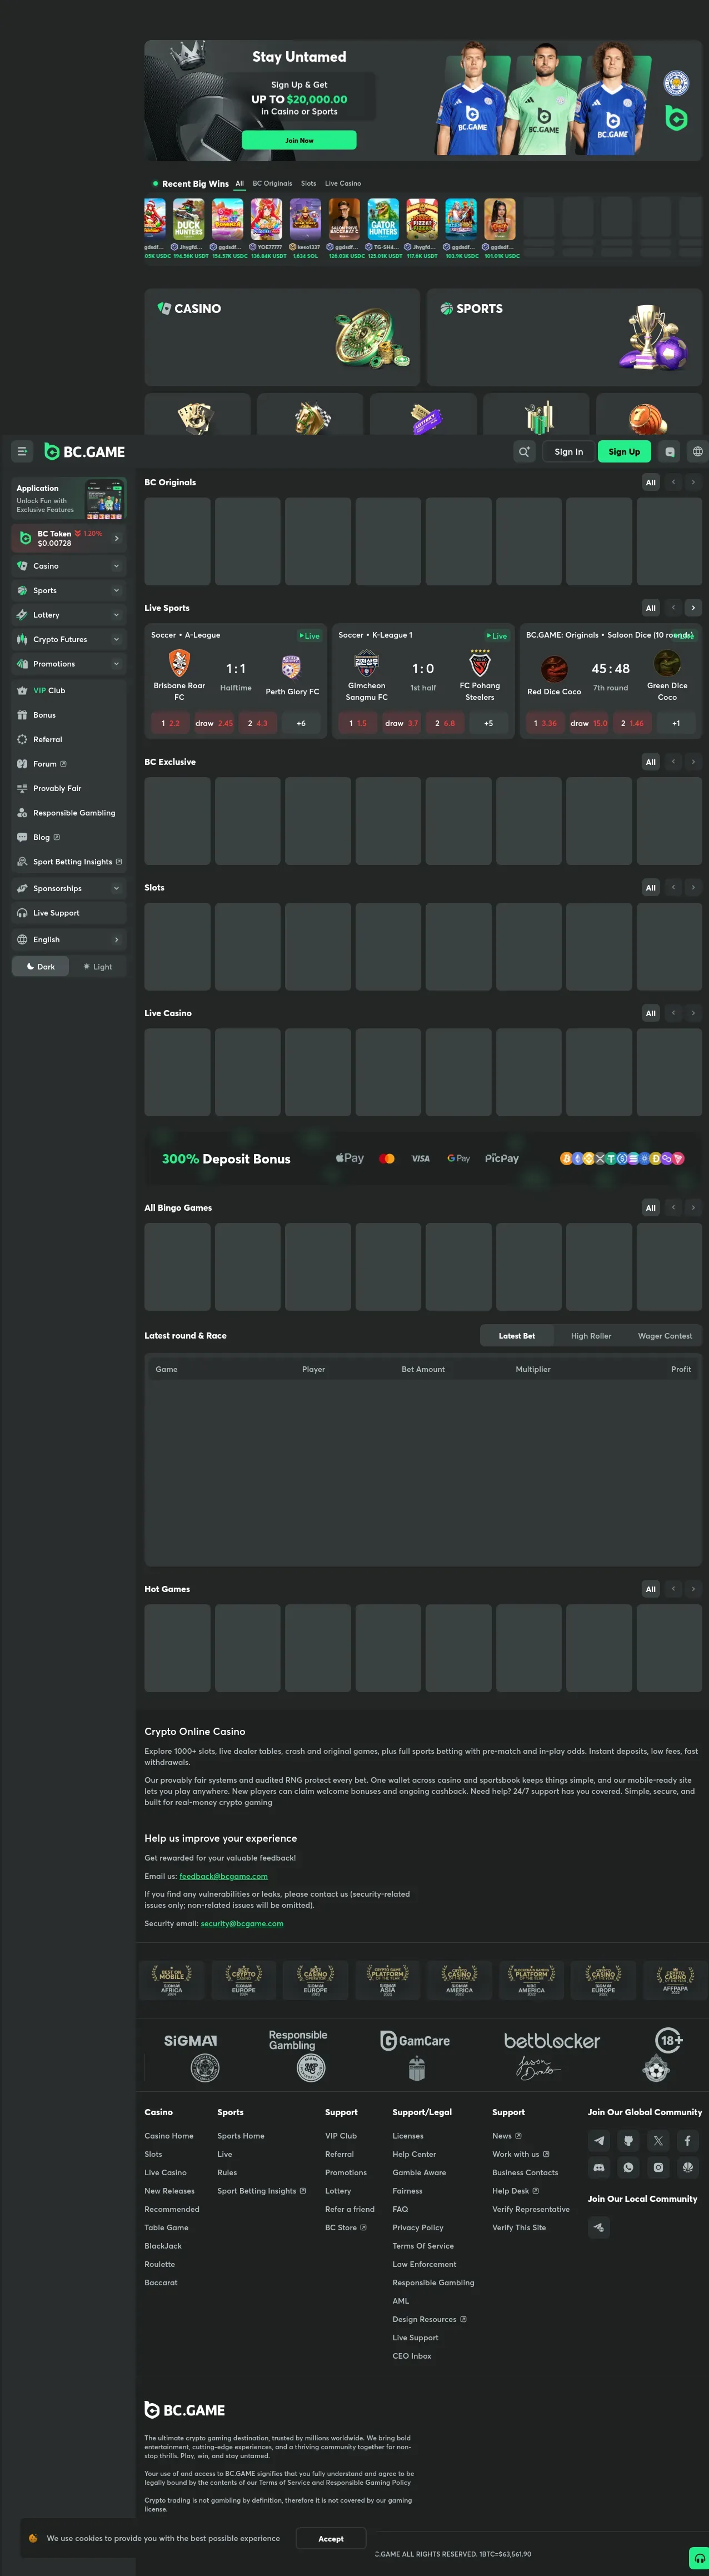Expand the Sports sidebar chevron
Image resolution: width=709 pixels, height=2576 pixels.
point(116,591)
